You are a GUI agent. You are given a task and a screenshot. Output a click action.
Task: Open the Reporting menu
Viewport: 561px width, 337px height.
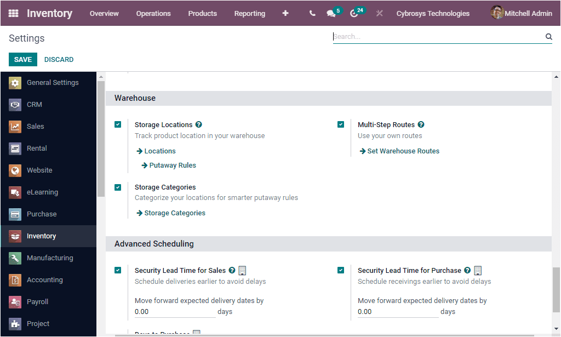249,13
